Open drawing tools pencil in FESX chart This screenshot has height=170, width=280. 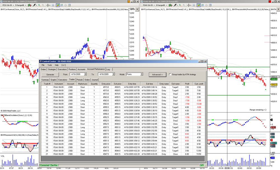pos(35,5)
